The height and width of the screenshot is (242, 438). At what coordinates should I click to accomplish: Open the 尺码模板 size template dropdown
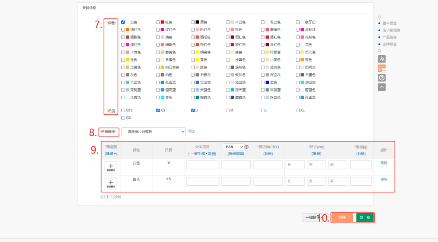(x=153, y=131)
